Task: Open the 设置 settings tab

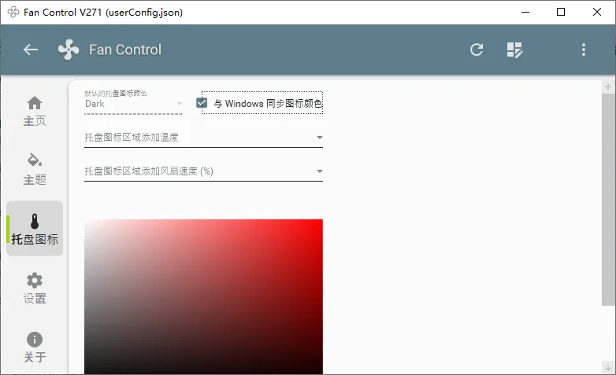Action: [x=35, y=289]
